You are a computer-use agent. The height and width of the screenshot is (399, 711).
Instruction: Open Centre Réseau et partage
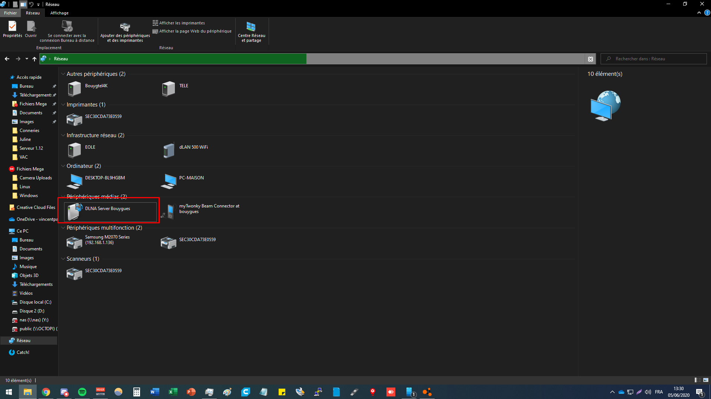tap(252, 32)
